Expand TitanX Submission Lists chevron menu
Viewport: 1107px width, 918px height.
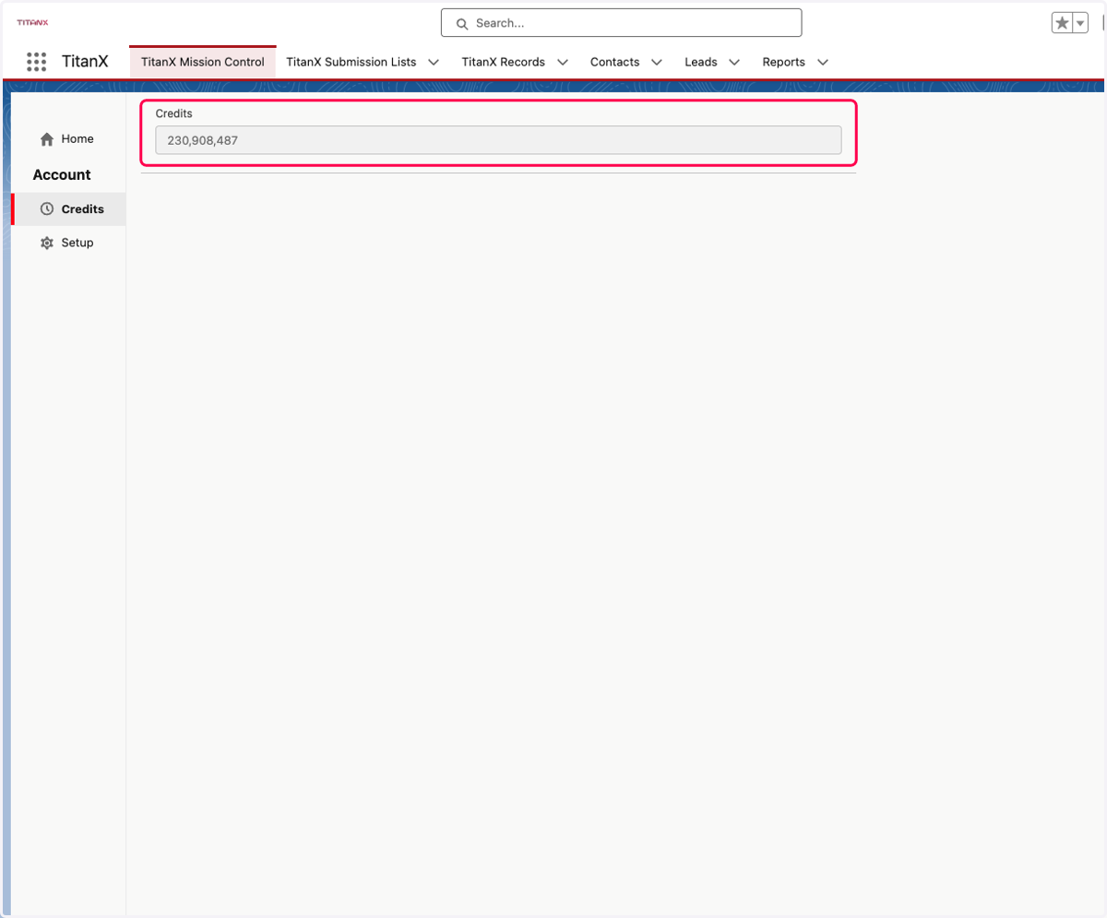[434, 62]
